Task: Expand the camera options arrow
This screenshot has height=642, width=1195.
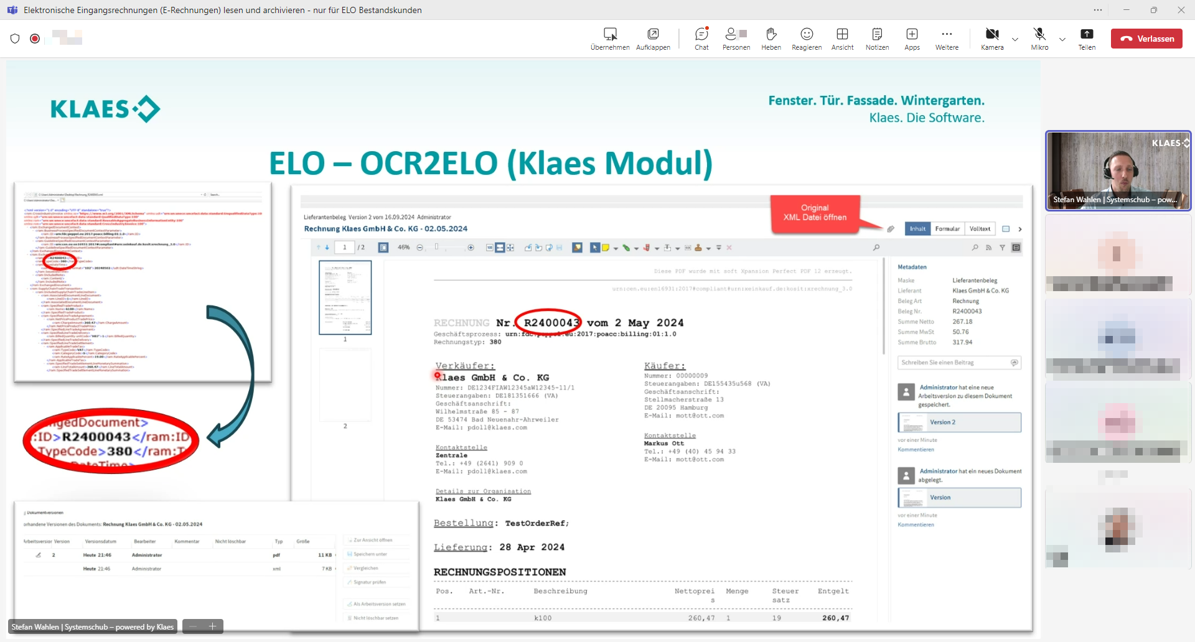Action: 1015,39
